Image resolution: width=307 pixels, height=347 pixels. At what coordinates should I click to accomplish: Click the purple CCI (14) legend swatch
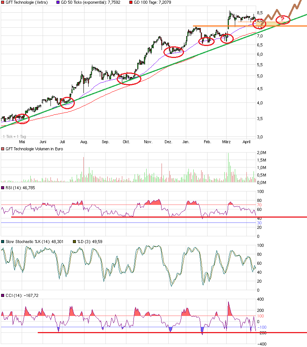coord(3,296)
